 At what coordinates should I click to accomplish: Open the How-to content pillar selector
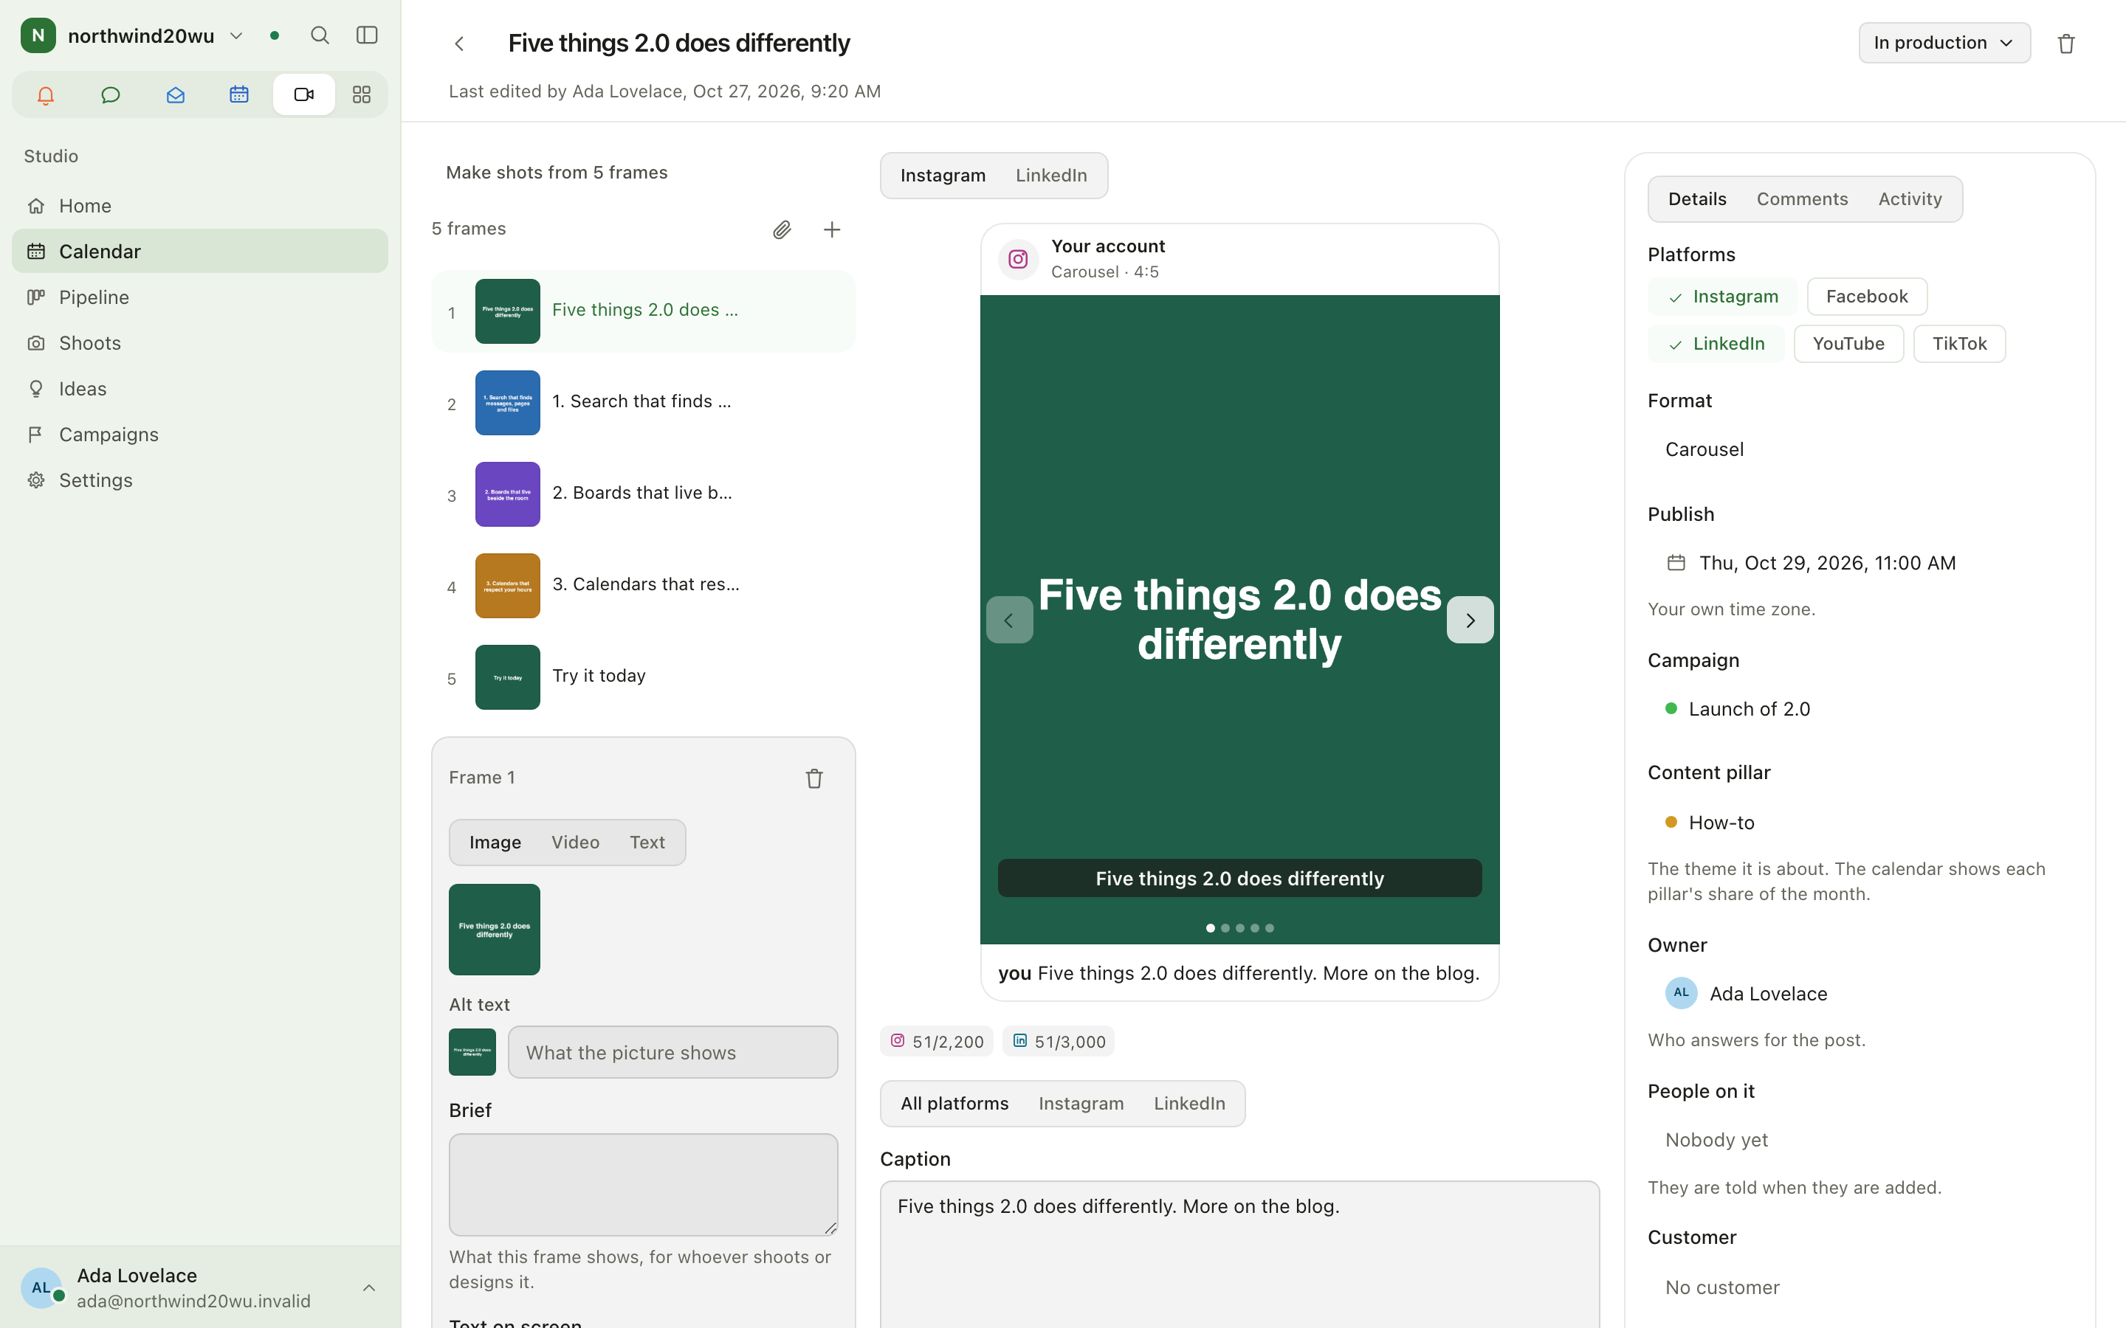(1710, 823)
